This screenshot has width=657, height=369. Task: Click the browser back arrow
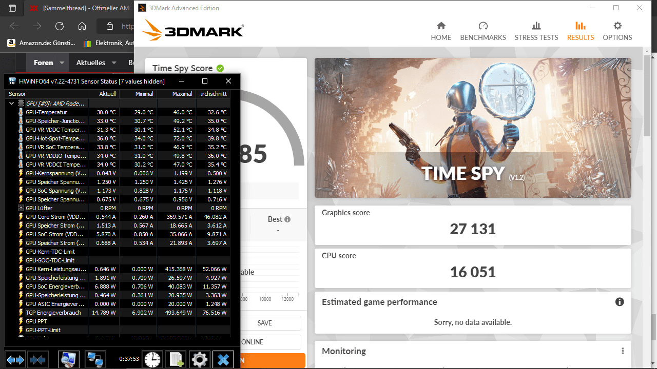(x=14, y=26)
